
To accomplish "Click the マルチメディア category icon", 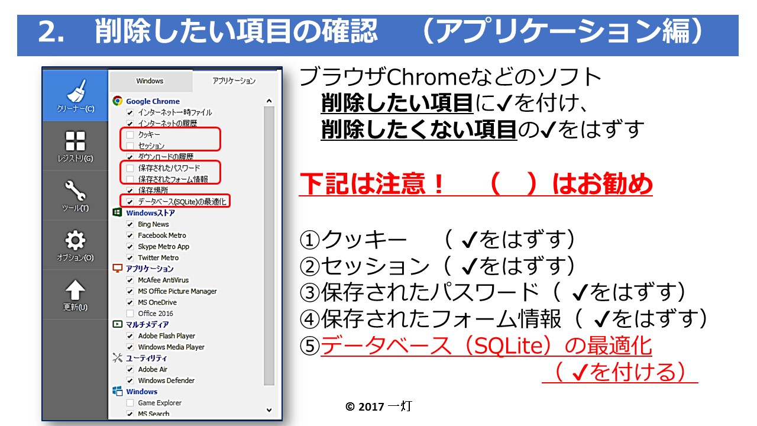I will tap(117, 324).
